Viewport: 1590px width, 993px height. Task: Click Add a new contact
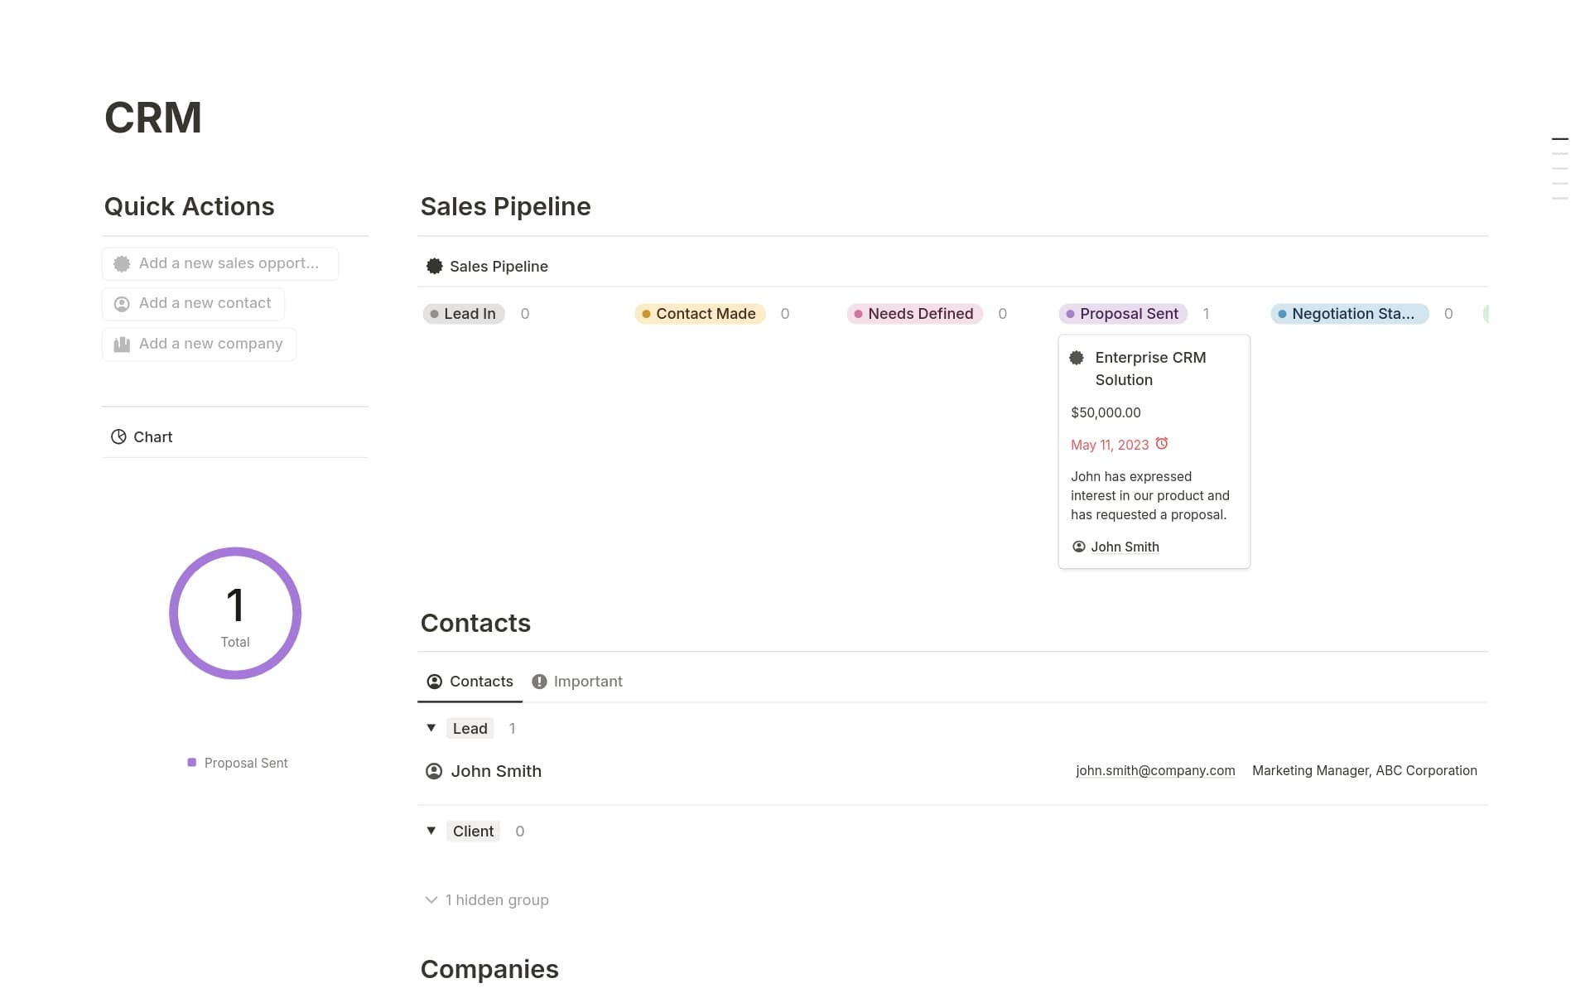192,303
